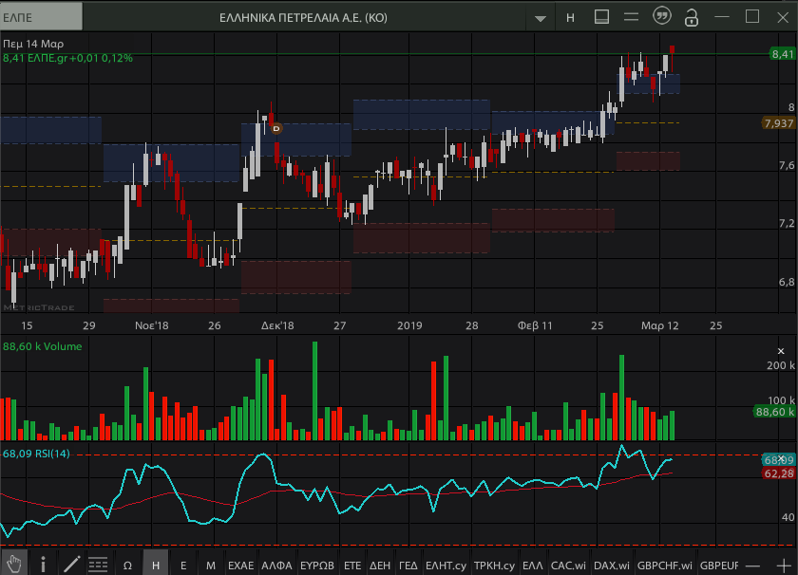
Task: Click the 200 k volume axis label
Action: (x=781, y=365)
